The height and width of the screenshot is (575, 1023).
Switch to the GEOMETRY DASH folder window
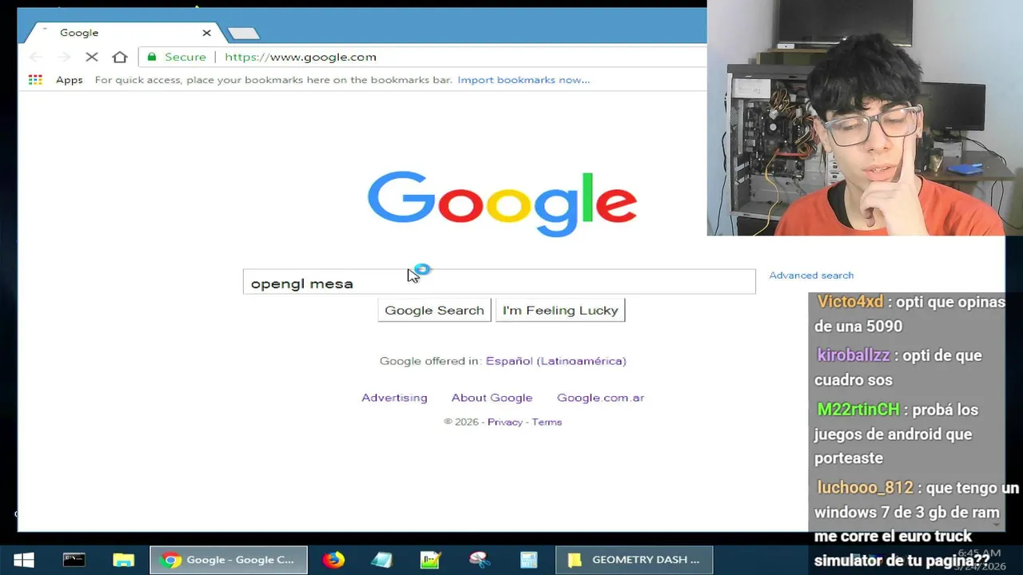[x=635, y=560]
